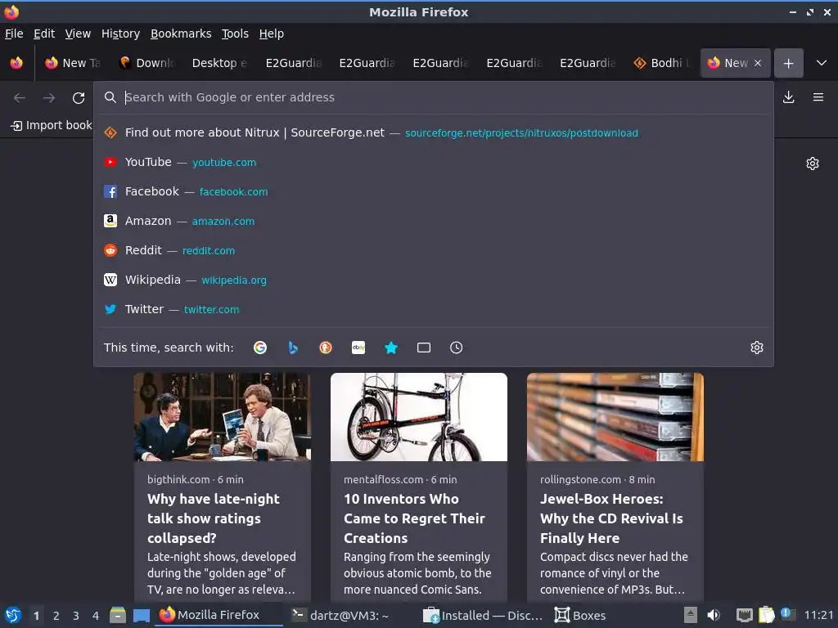Select the Wikipedia suggestion

click(434, 280)
